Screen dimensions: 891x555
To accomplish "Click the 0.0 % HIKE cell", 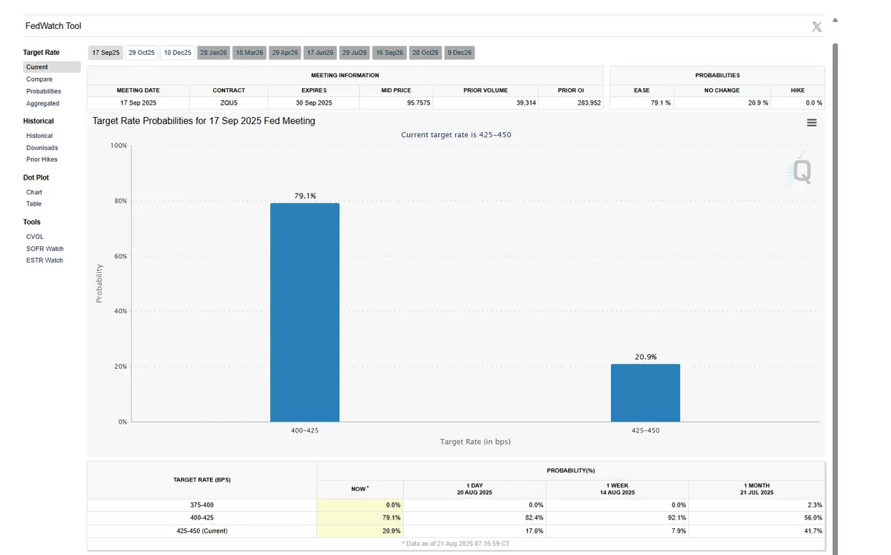I will [797, 102].
